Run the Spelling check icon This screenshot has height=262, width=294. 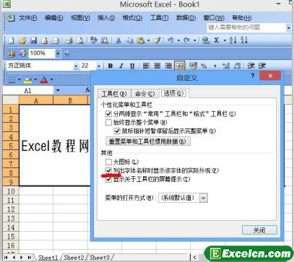tap(93, 40)
